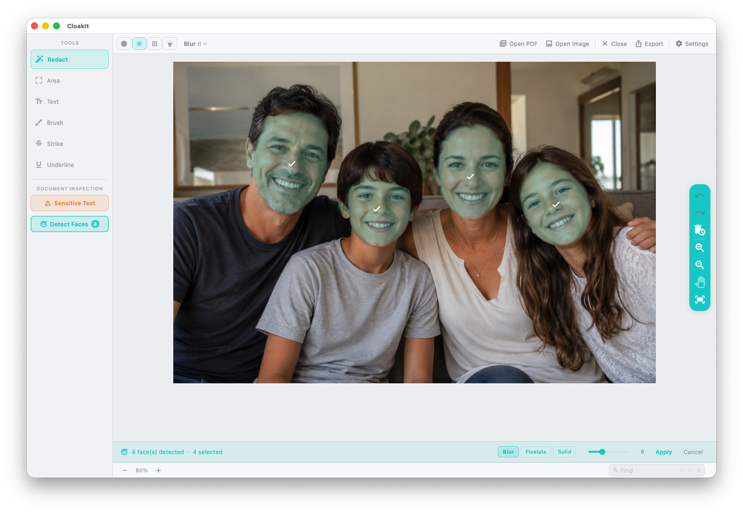Viewport: 743px width, 513px height.
Task: Close the current document
Action: click(614, 44)
